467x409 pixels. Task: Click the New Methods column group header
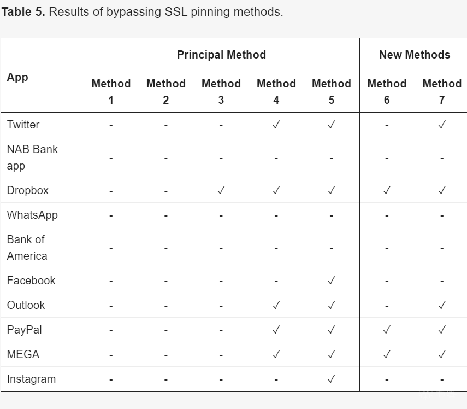[415, 55]
